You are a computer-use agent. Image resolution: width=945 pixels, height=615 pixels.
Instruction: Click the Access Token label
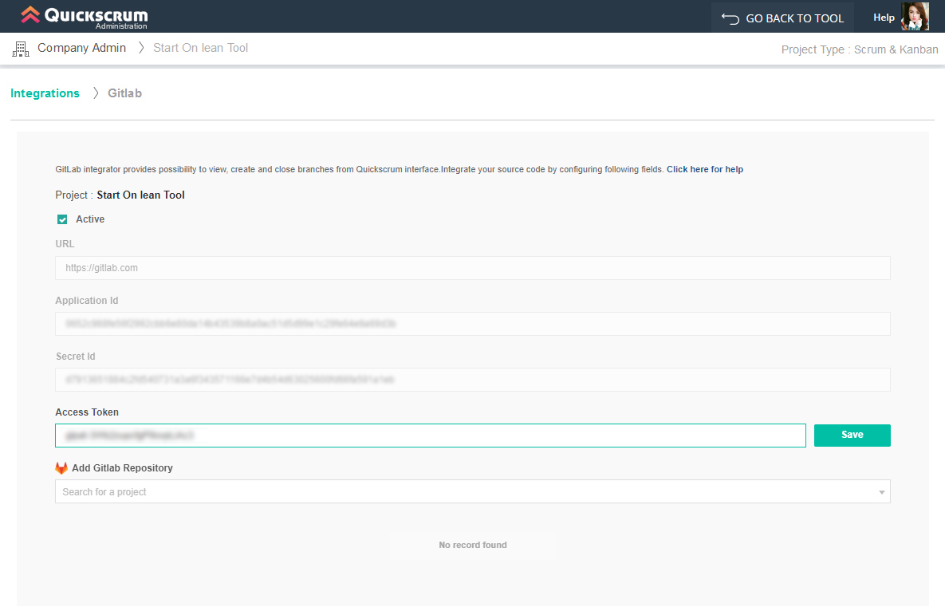tap(87, 412)
